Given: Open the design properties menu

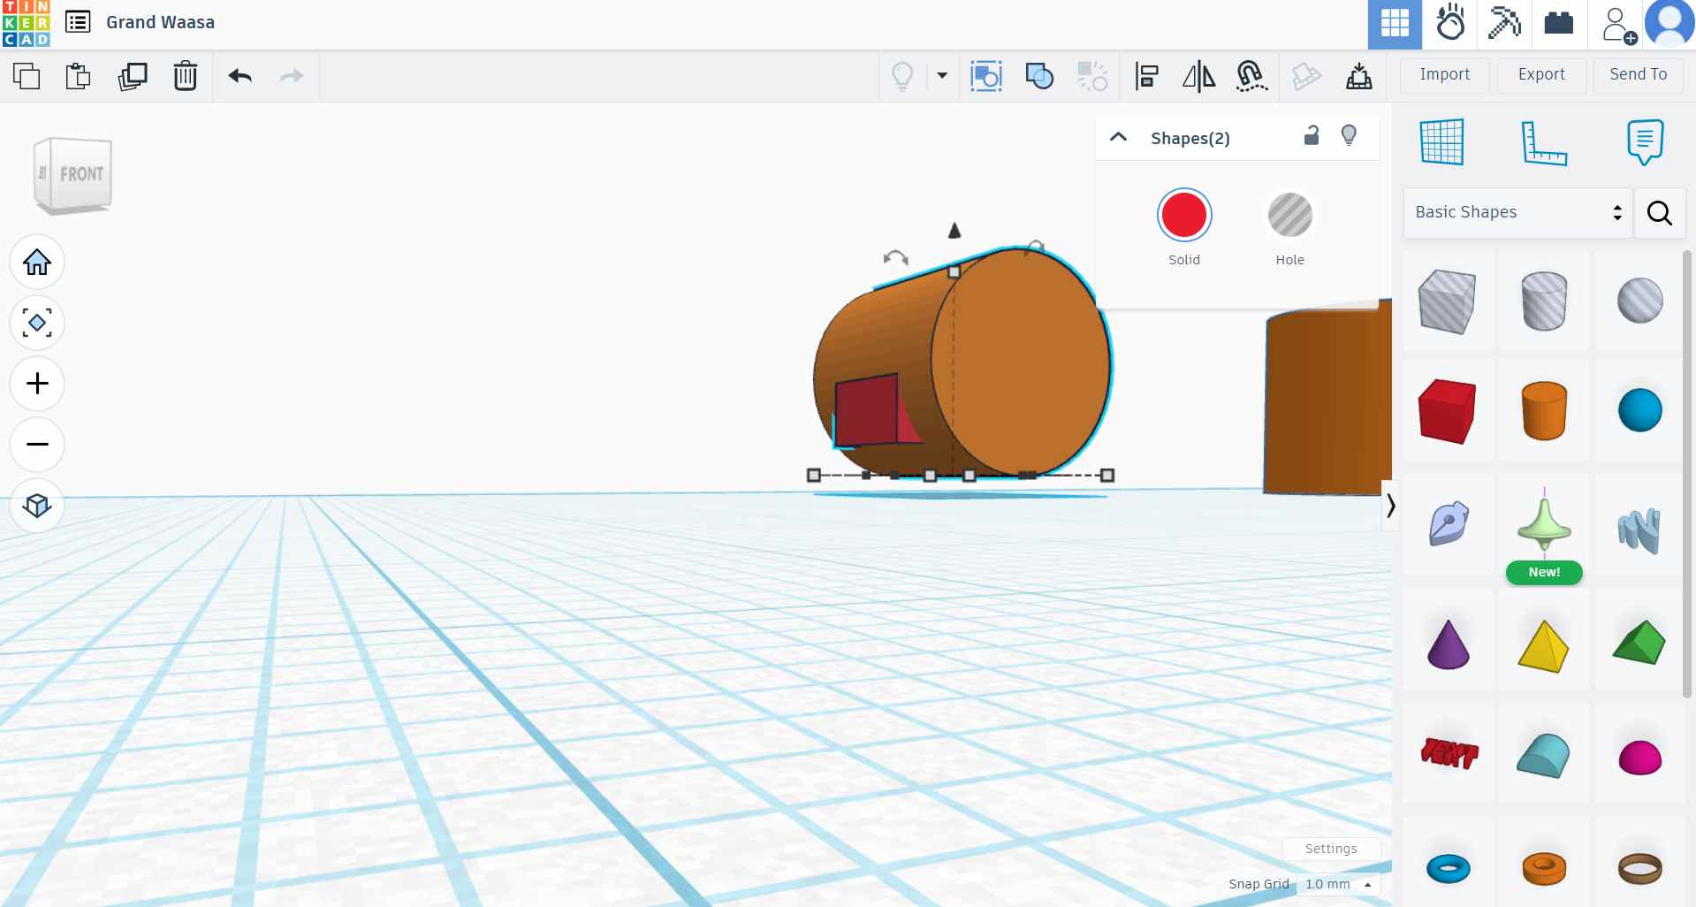Looking at the screenshot, I should pos(78,23).
